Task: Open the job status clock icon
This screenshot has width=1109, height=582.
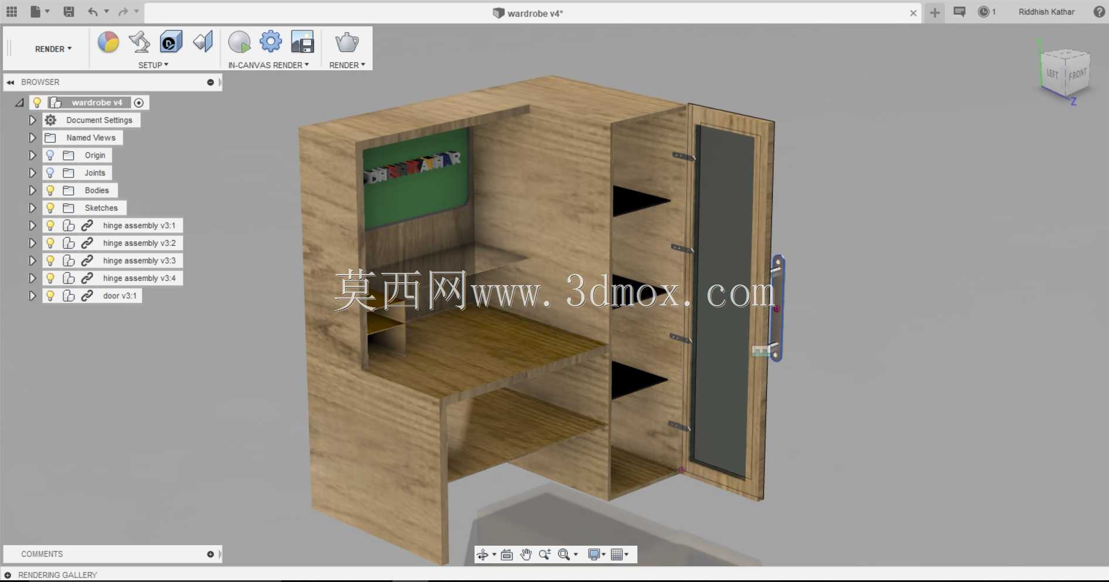Action: [984, 12]
